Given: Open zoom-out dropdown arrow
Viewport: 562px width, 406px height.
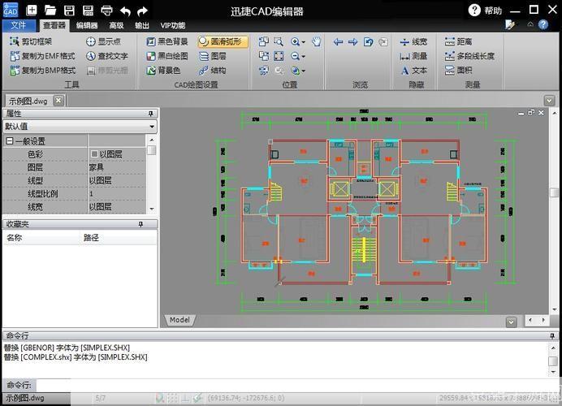Looking at the screenshot, I should click(x=304, y=56).
